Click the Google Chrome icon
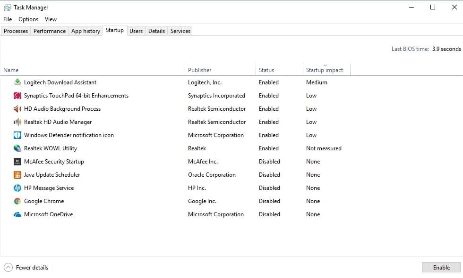The image size is (463, 278). (17, 201)
